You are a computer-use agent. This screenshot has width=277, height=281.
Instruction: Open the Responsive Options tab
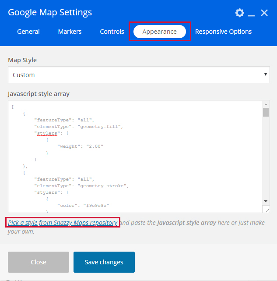tap(223, 32)
